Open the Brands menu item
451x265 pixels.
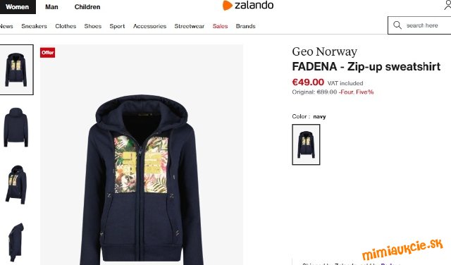pos(246,26)
